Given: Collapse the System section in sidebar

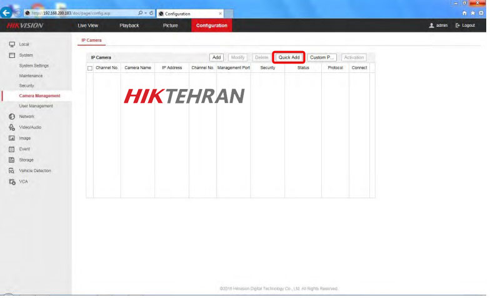Looking at the screenshot, I should [26, 55].
